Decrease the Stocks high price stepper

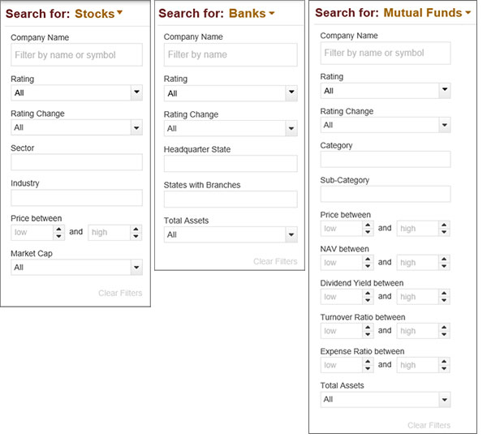tap(136, 236)
